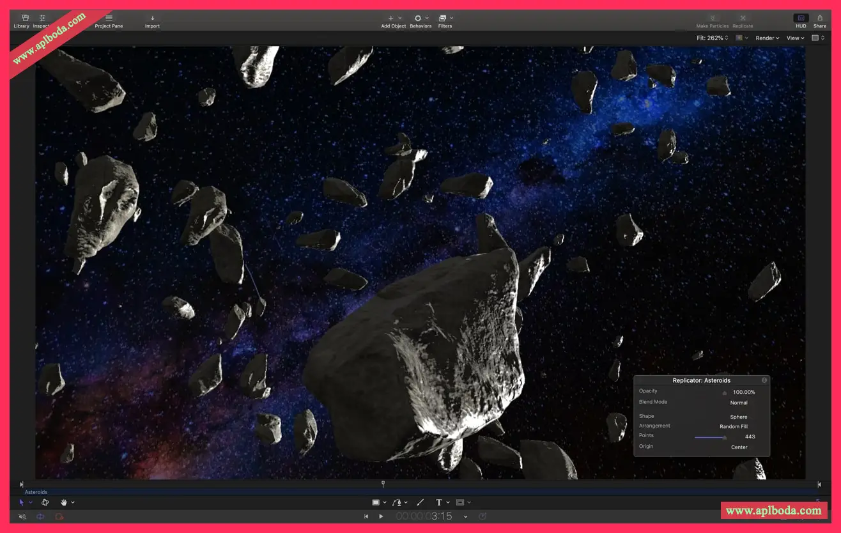Open the Render dropdown menu
Viewport: 841px width, 533px height.
pos(767,38)
